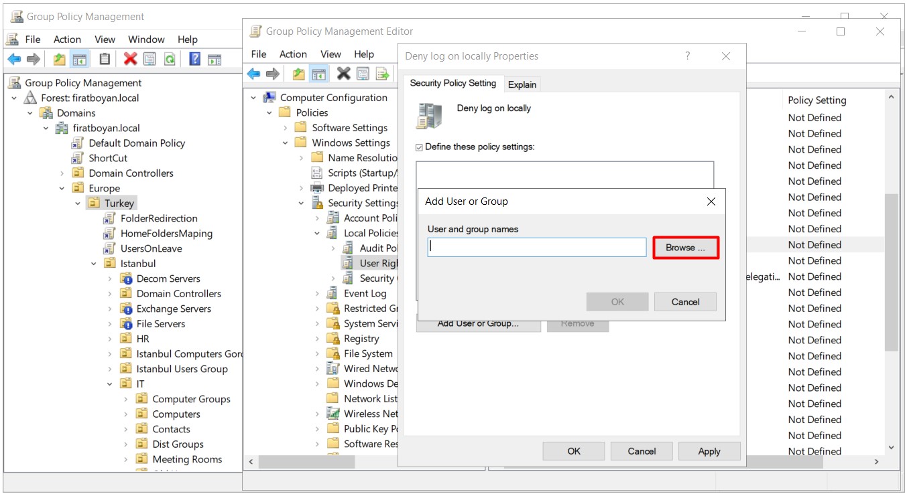The height and width of the screenshot is (496, 907).
Task: Expand the HR OU
Action: 110,339
